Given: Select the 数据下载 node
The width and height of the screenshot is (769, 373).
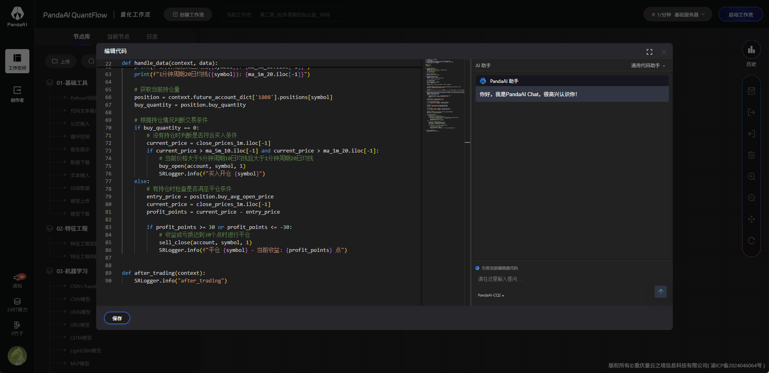Looking at the screenshot, I should (80, 163).
